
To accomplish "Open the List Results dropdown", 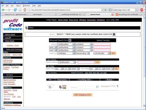I will coord(102,53).
